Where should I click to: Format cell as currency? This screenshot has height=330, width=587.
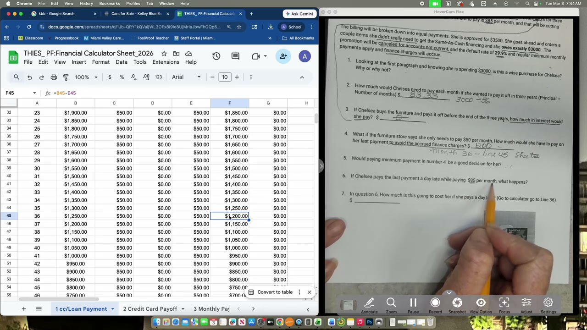tap(110, 77)
